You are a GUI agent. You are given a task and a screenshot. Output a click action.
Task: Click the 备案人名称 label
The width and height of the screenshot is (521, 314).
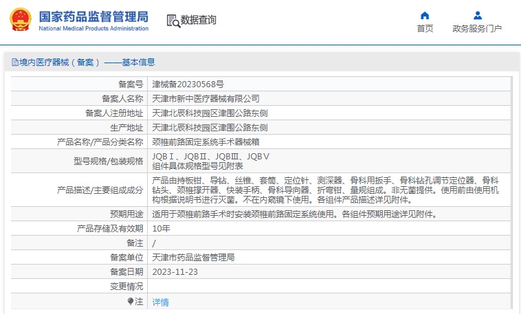pyautogui.click(x=122, y=99)
